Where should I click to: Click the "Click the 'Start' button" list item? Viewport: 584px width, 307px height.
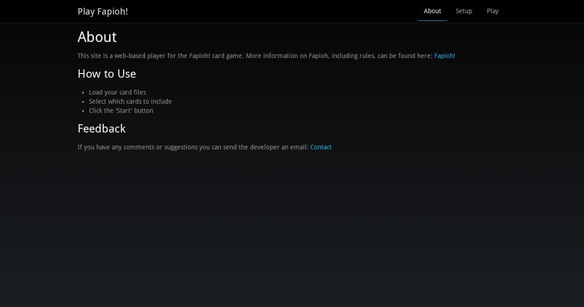coord(121,111)
